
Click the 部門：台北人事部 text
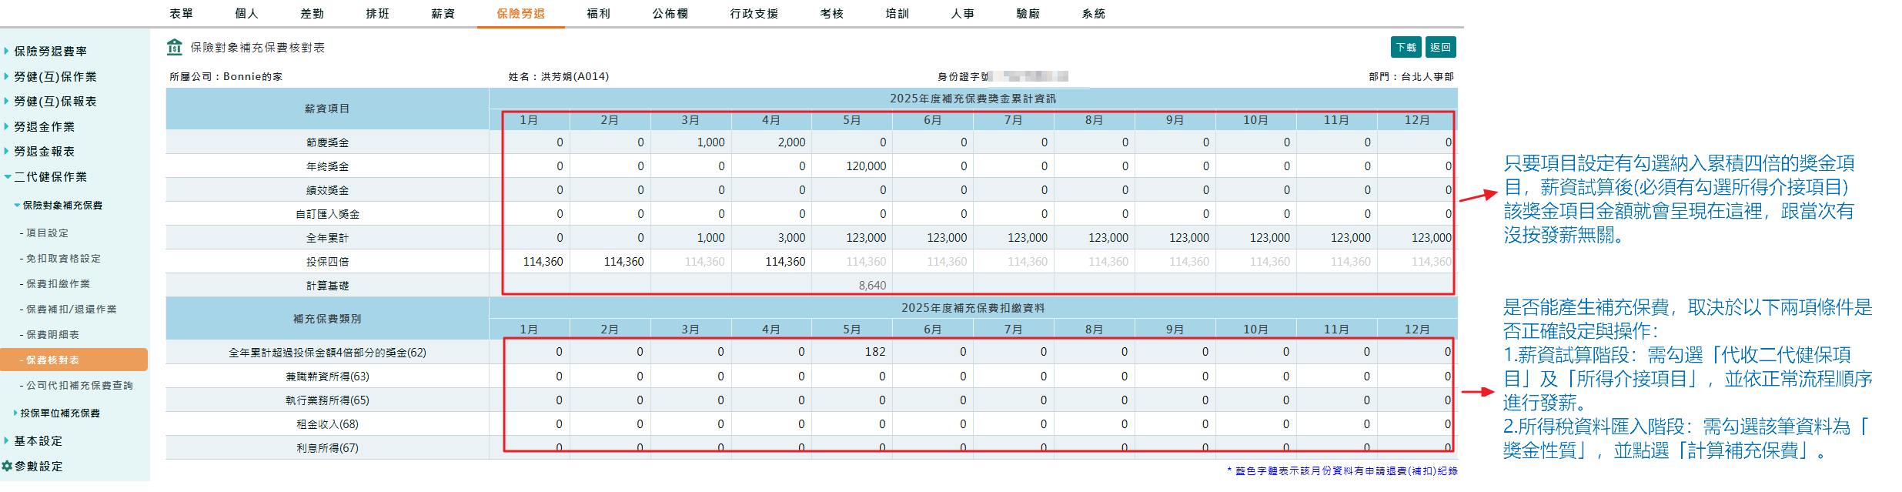click(x=1411, y=76)
